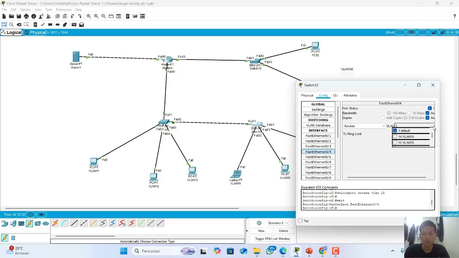Open WhatsApp from the taskbar

click(270, 251)
